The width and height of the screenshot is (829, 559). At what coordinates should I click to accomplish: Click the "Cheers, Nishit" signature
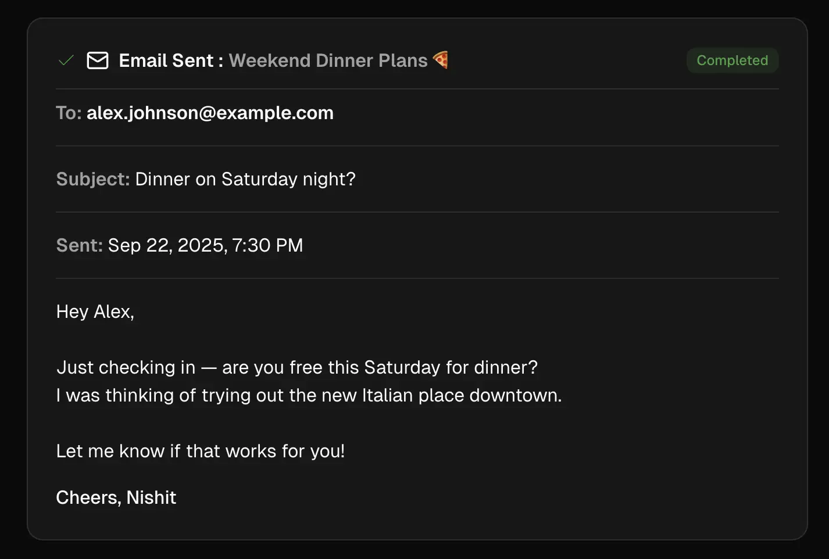point(116,497)
